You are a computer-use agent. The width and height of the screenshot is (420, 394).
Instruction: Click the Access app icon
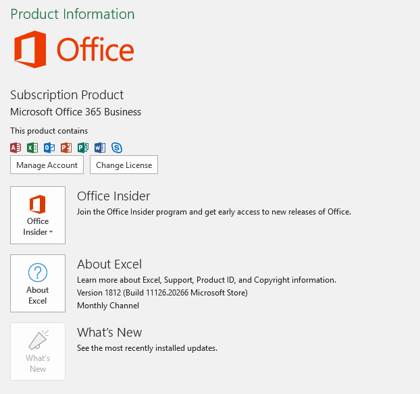16,148
